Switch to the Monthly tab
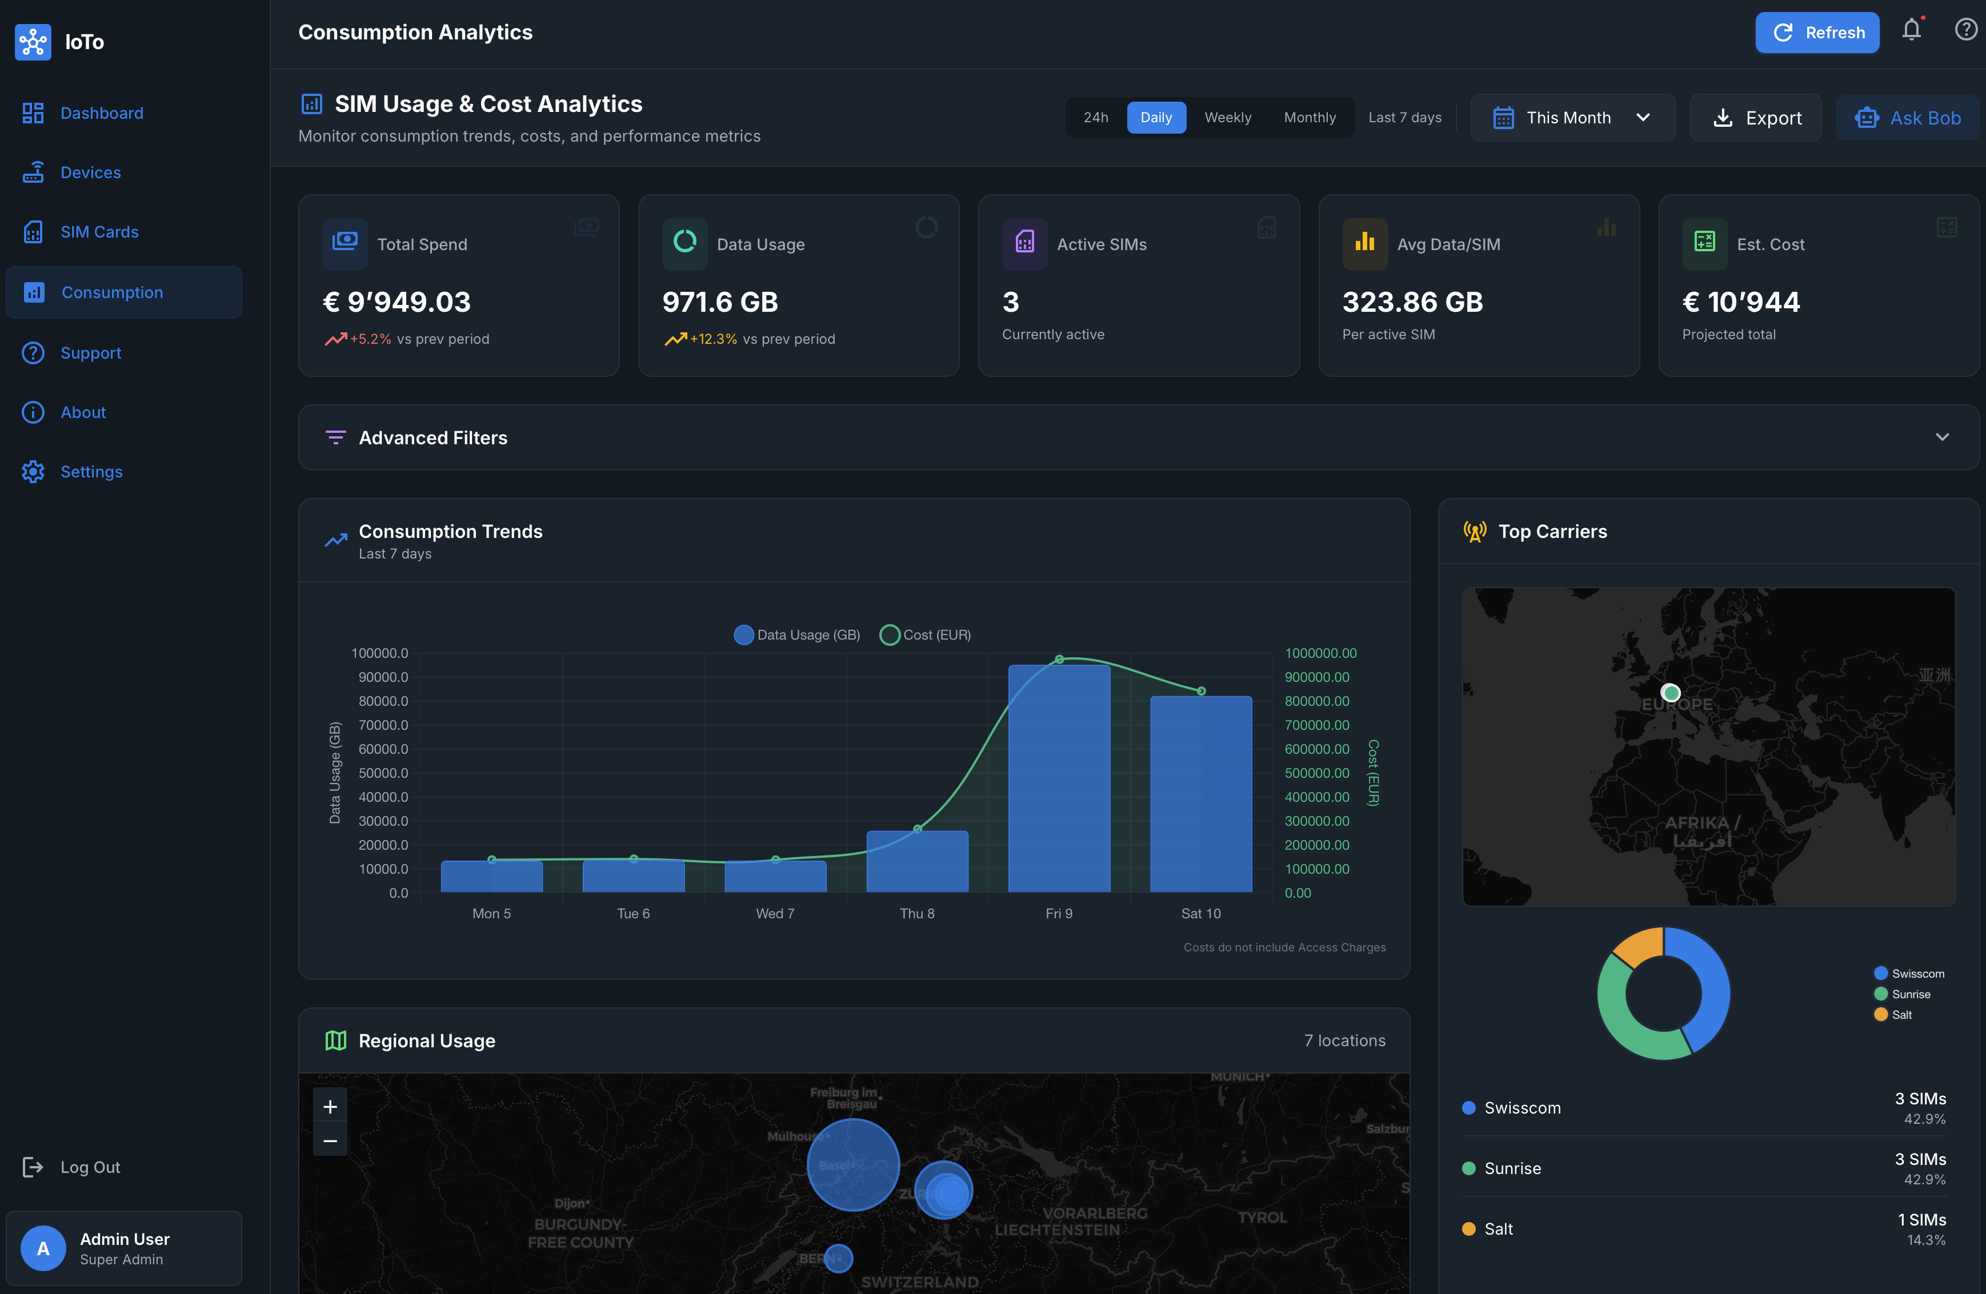This screenshot has width=1986, height=1294. (x=1310, y=116)
